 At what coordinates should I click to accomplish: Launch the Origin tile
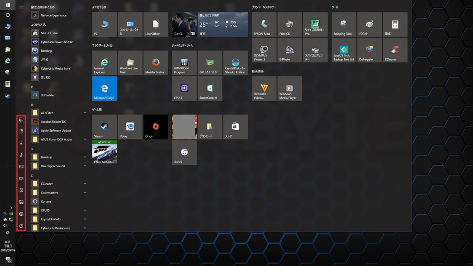[156, 127]
